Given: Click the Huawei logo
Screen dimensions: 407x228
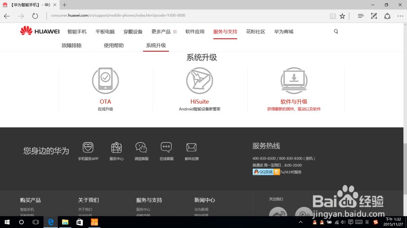Looking at the screenshot, I should click(x=40, y=31).
